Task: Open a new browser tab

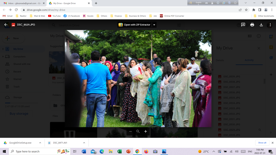Action: (96, 3)
